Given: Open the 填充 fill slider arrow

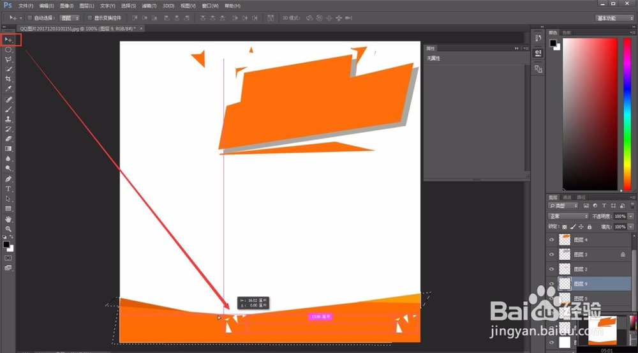Looking at the screenshot, I should tap(631, 227).
